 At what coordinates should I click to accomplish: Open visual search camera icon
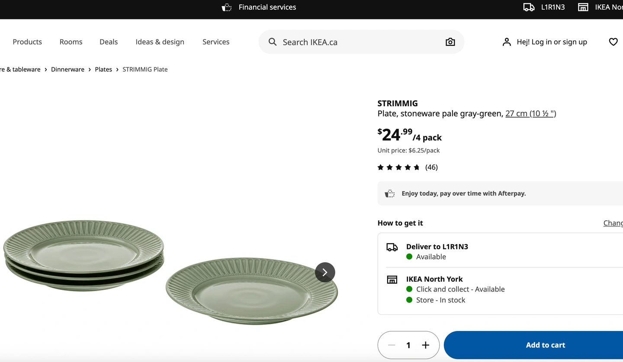click(450, 42)
